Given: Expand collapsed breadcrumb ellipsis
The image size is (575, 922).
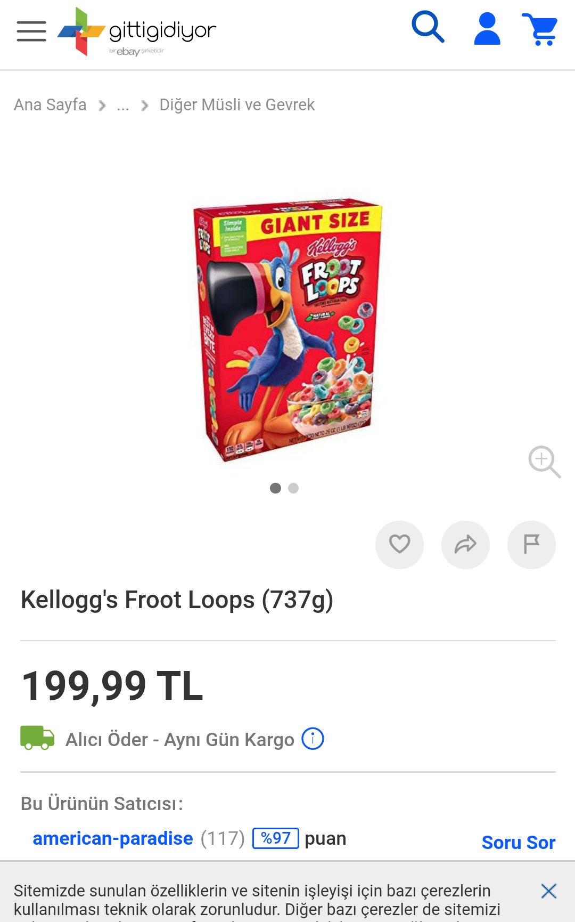Looking at the screenshot, I should click(123, 106).
